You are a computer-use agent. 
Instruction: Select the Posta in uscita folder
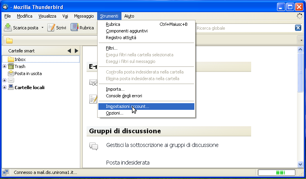point(28,73)
